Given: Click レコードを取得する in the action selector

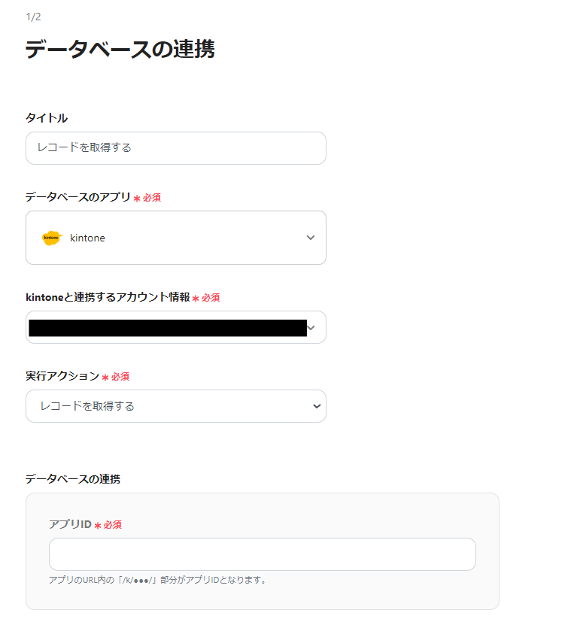Looking at the screenshot, I should tap(87, 406).
